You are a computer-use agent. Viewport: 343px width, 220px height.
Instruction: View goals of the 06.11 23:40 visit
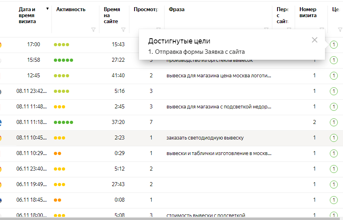(x=333, y=169)
